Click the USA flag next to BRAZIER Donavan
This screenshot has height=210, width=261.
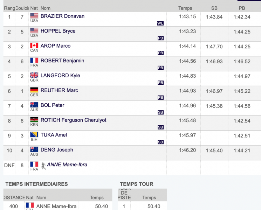pos(34,16)
